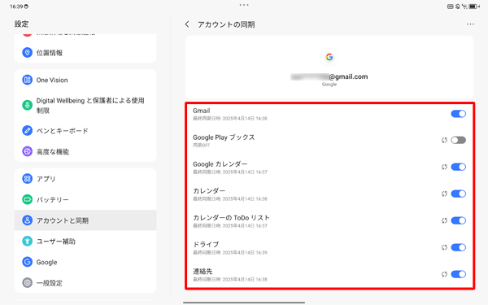Tap the bottom navigation gesture bar
This screenshot has width=488, height=305.
tap(244, 303)
